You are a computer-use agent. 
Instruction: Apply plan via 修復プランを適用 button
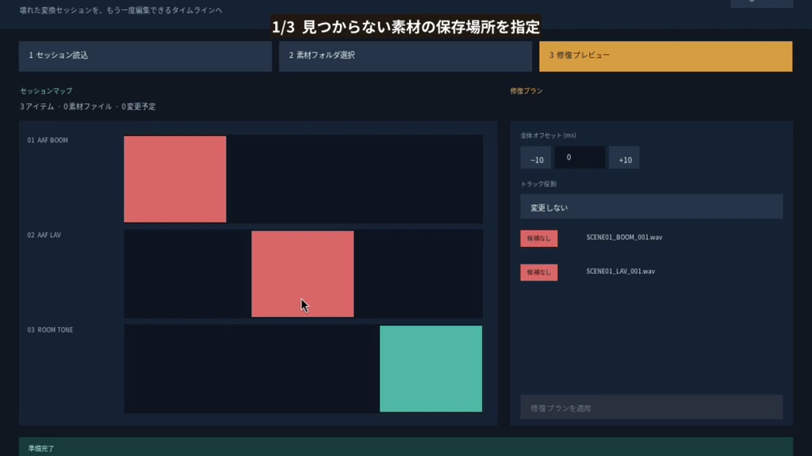pos(652,408)
